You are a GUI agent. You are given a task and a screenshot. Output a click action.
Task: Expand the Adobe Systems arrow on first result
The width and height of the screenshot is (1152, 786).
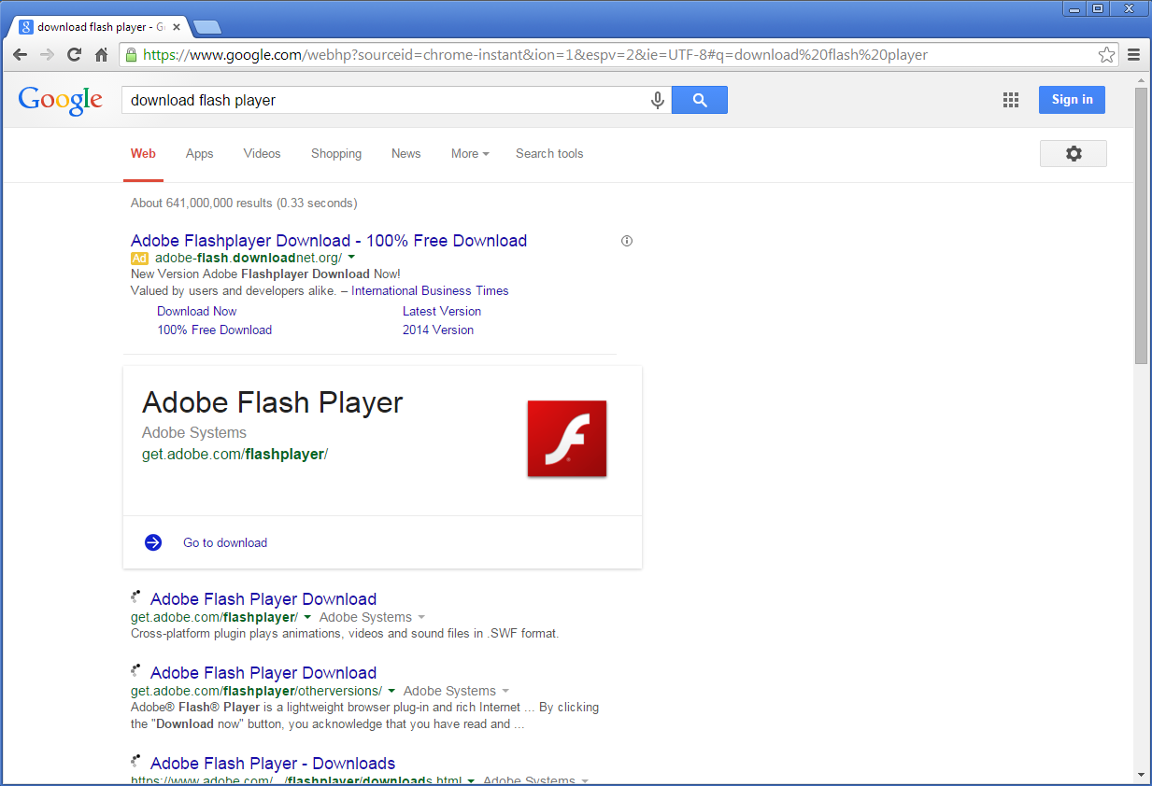click(421, 618)
